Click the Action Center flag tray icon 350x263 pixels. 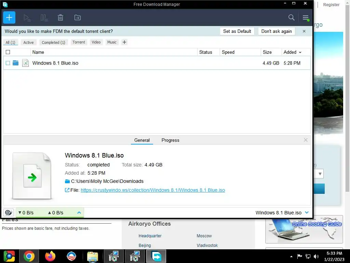299,256
